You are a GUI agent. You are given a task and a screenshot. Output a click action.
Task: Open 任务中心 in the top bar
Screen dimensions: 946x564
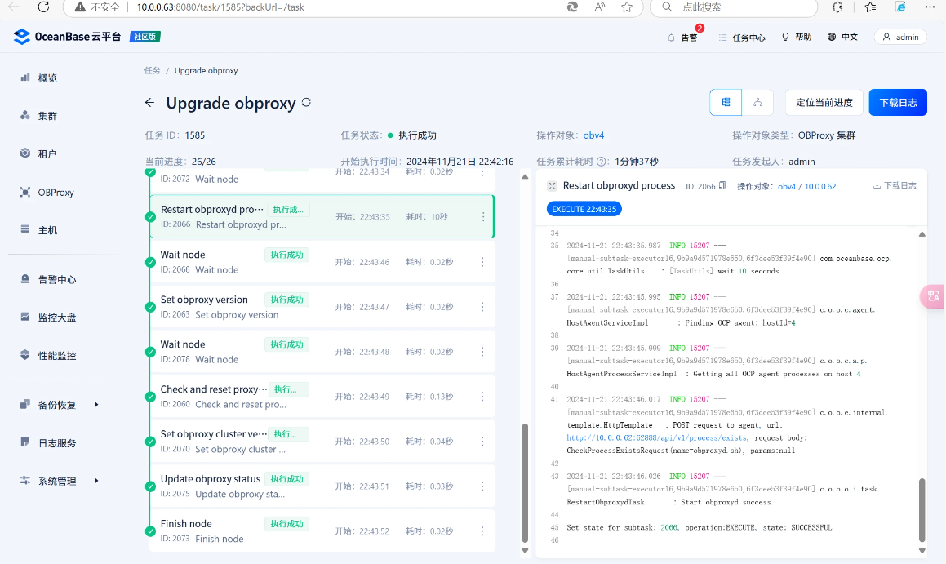coord(741,36)
